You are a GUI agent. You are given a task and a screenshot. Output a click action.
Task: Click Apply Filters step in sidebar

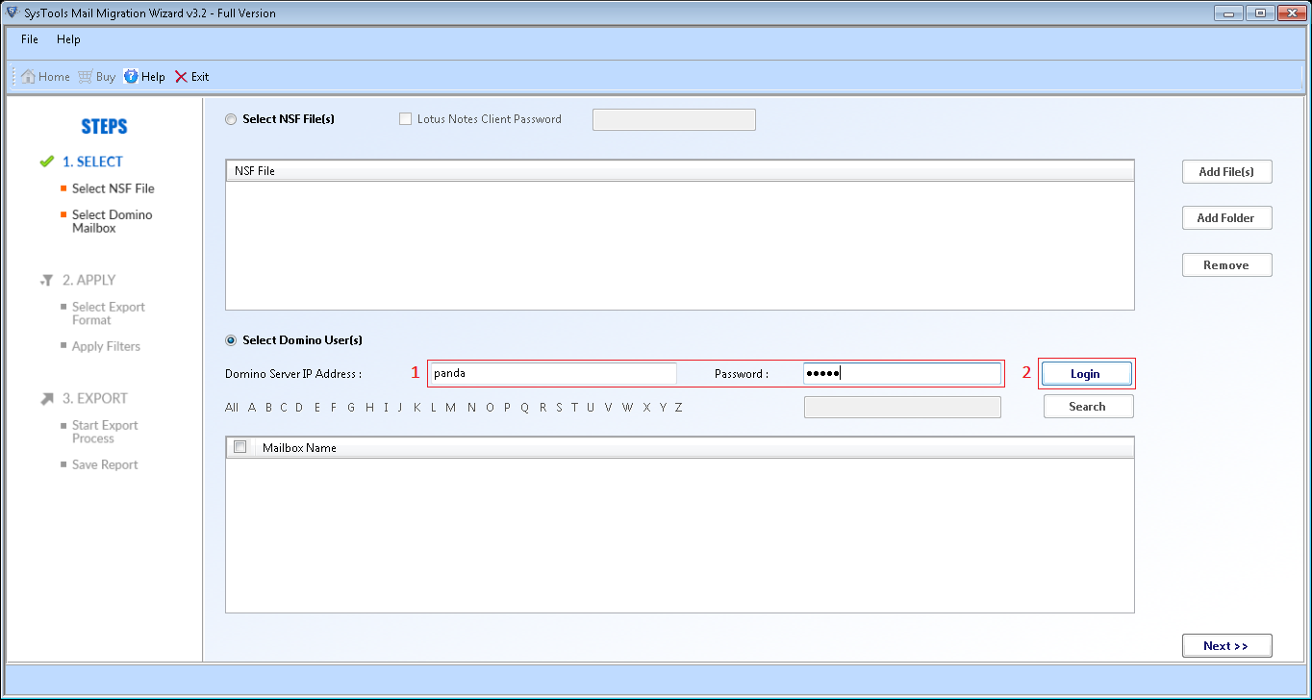[x=106, y=346]
